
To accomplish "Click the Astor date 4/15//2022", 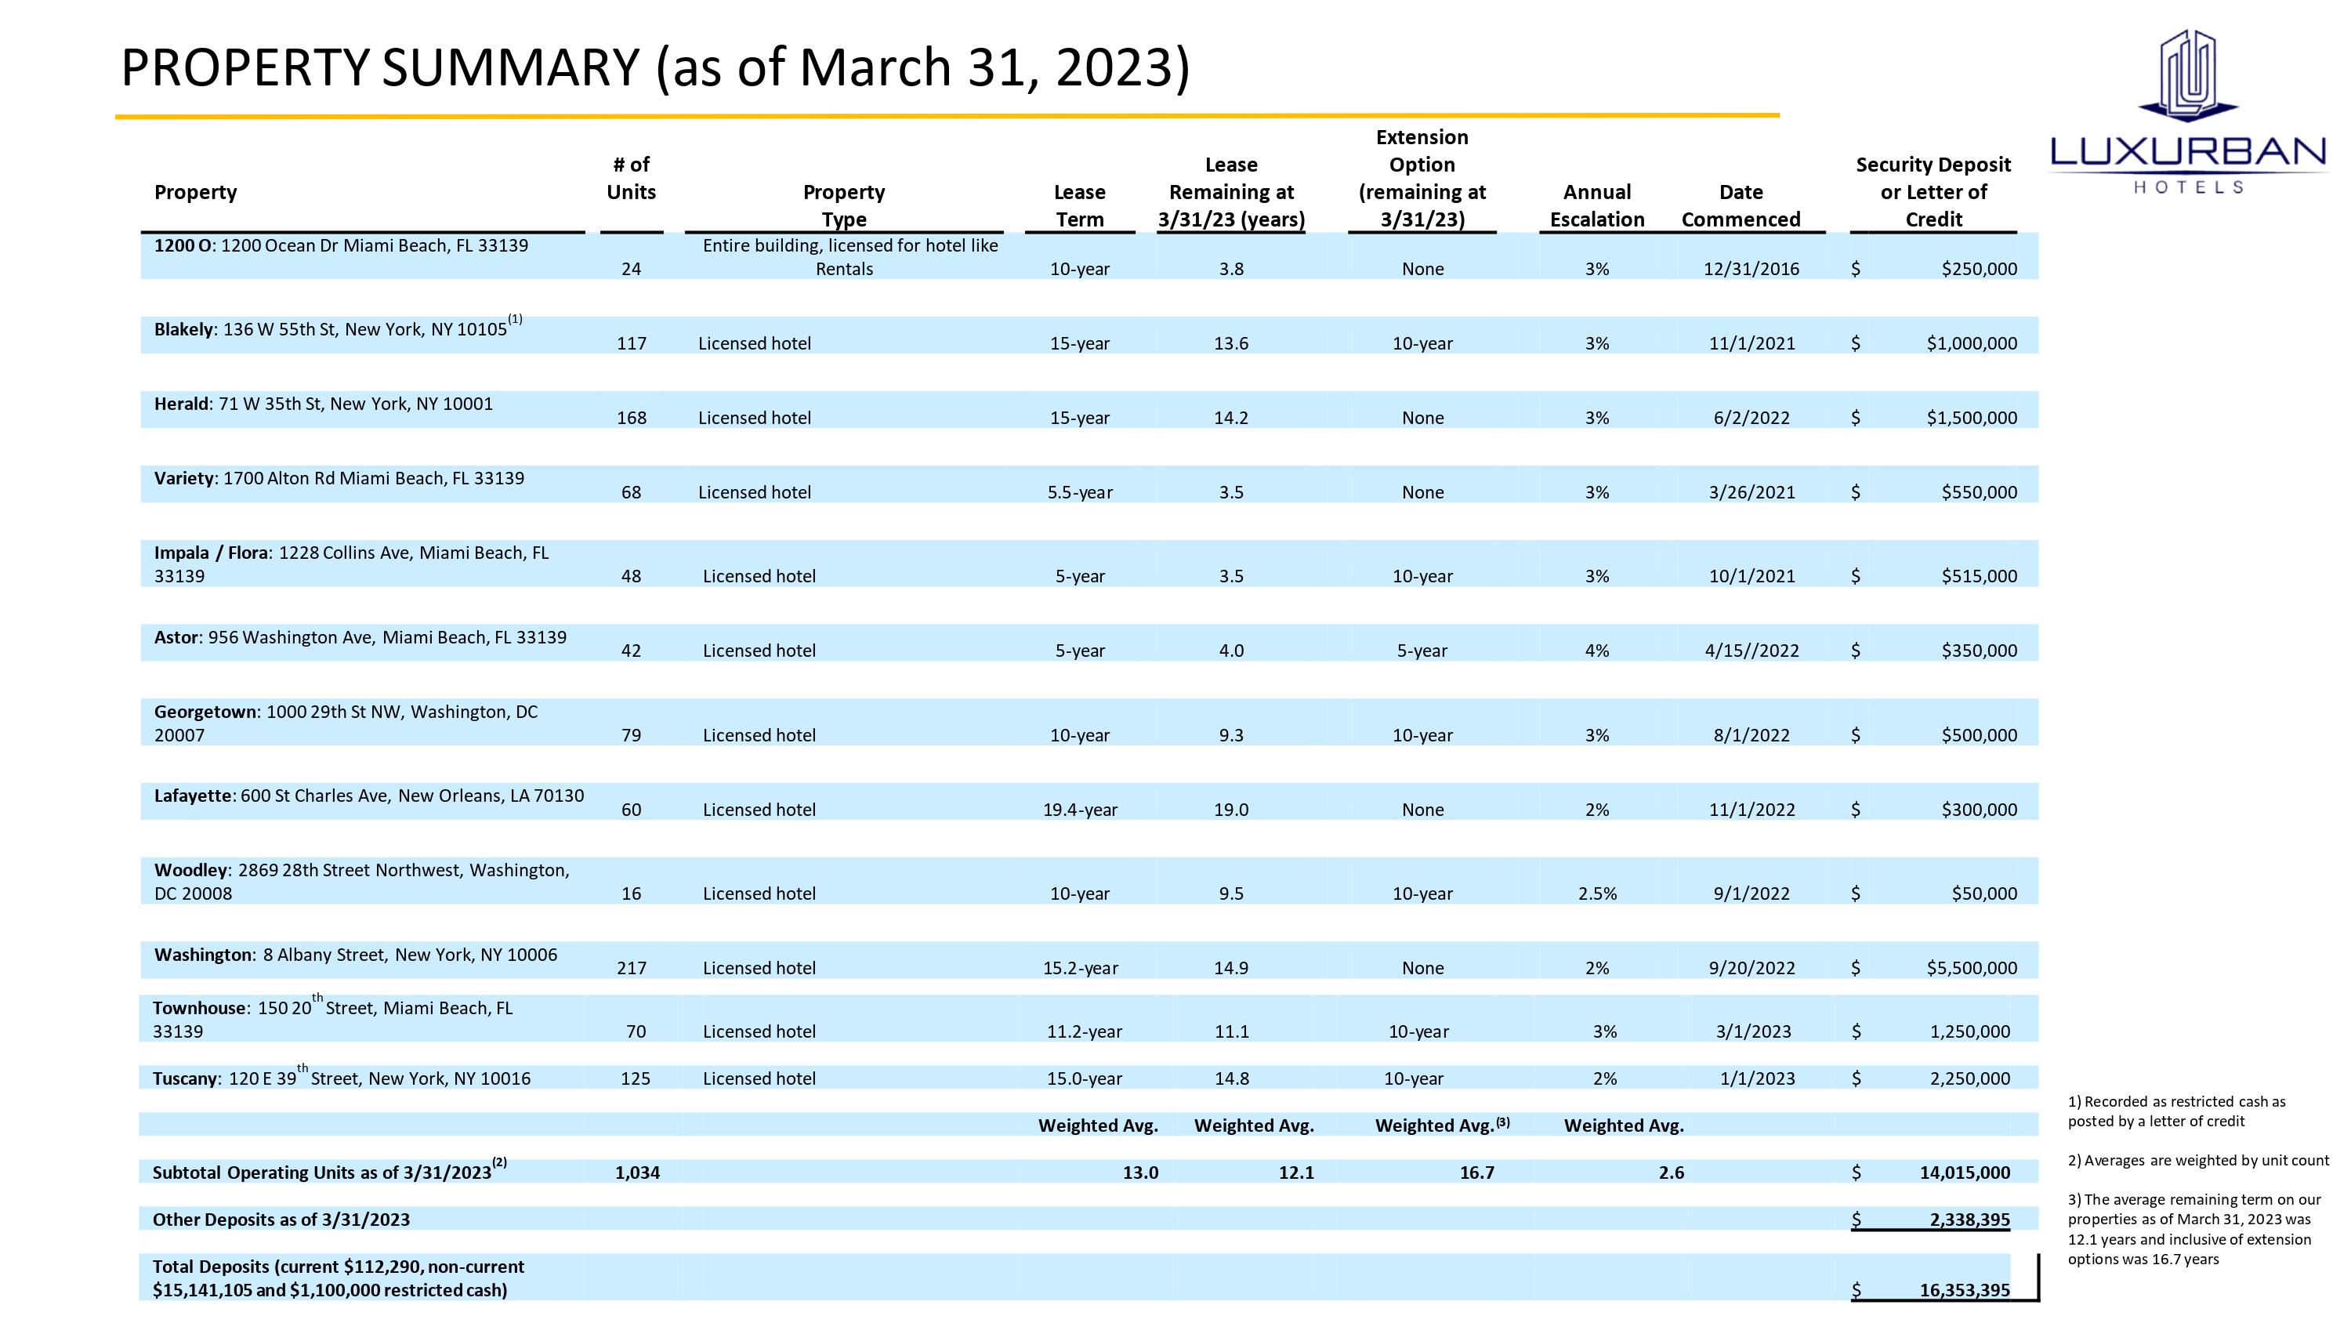I will tap(1751, 651).
